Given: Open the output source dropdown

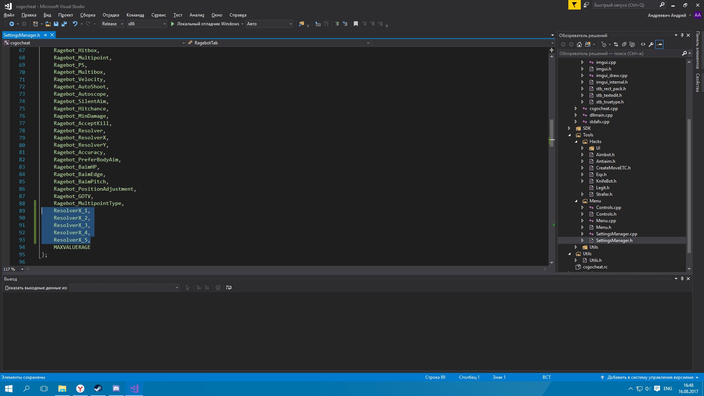Looking at the screenshot, I should pos(125,288).
